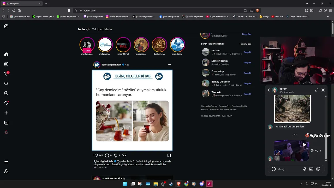Image resolution: width=334 pixels, height=188 pixels.
Task: Open millipiyango story
Action: (x=105, y=45)
